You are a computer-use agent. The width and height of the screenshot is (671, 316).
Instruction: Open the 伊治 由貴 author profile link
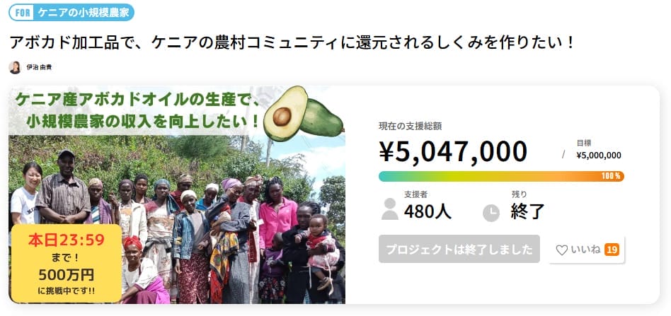tap(39, 68)
